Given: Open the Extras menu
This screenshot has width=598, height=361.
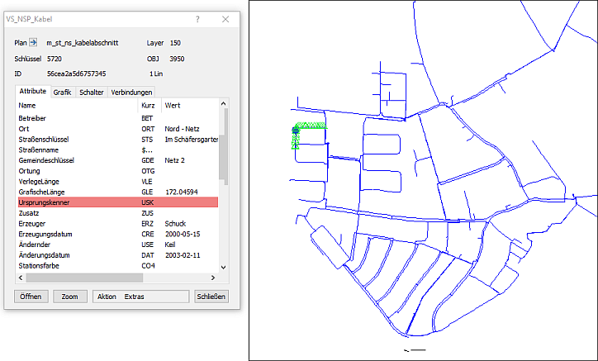Looking at the screenshot, I should click(x=134, y=296).
